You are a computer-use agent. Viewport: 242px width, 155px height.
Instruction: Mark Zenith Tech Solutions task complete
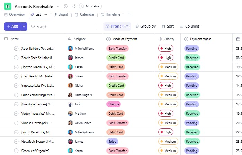[x=16, y=58]
